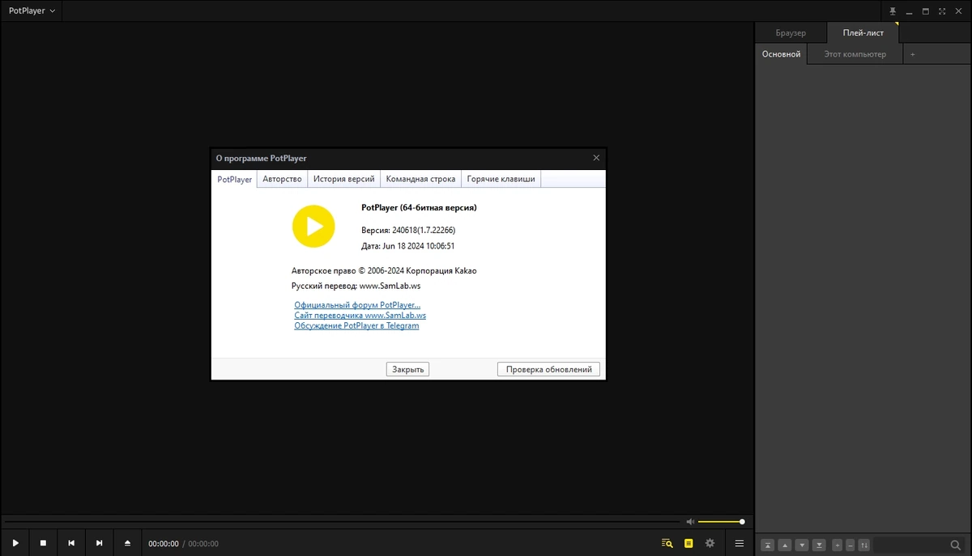Open the Официальный форум PotPlayer link
Image resolution: width=972 pixels, height=556 pixels.
(357, 305)
